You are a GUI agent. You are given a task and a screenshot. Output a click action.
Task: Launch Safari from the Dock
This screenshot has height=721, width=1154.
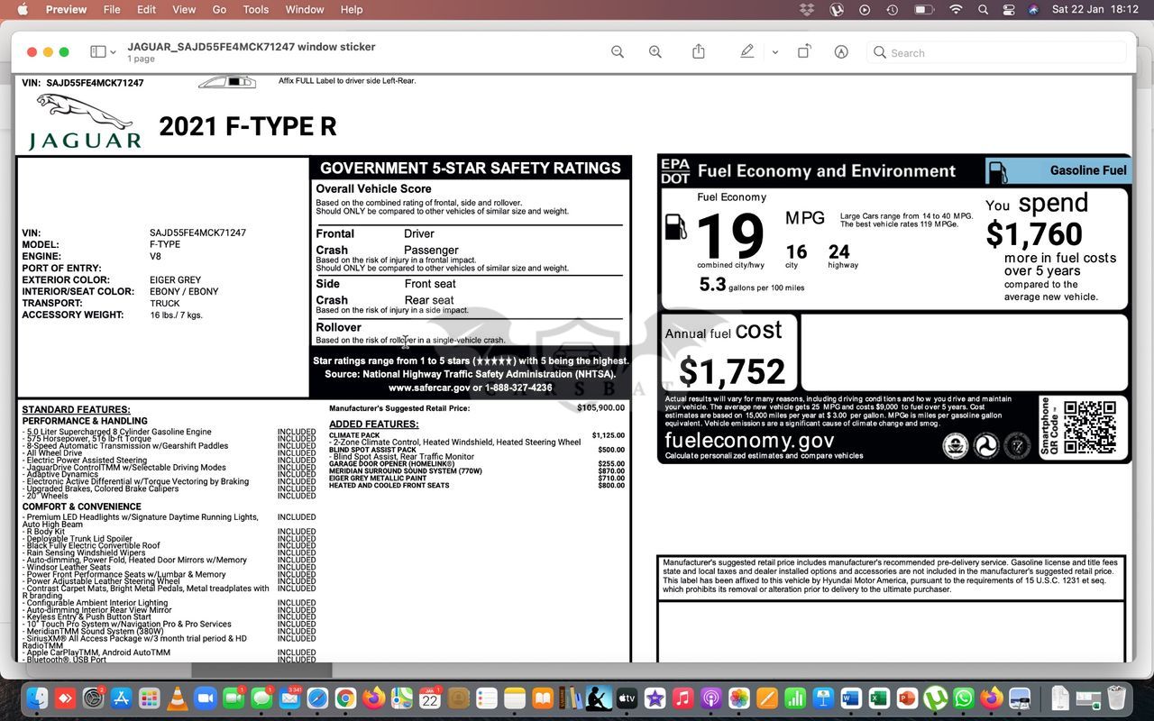tap(317, 698)
